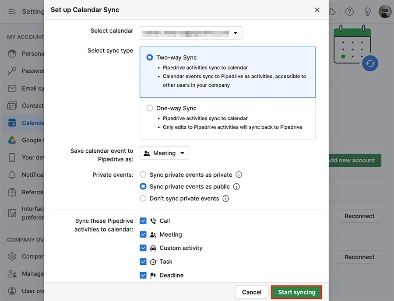Click the upper Reconnect button
This screenshot has width=394, height=301.
(x=359, y=216)
